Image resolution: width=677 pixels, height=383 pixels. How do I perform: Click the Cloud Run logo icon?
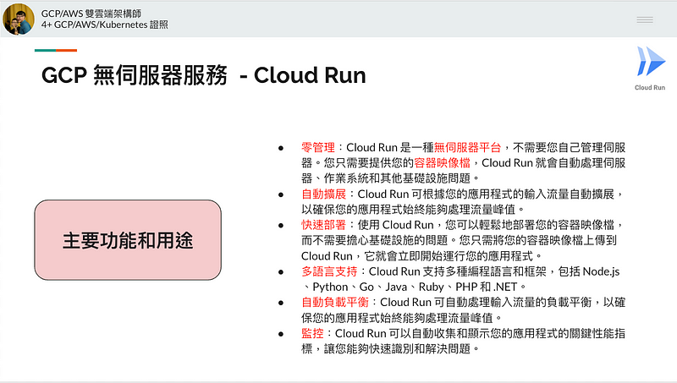point(651,61)
